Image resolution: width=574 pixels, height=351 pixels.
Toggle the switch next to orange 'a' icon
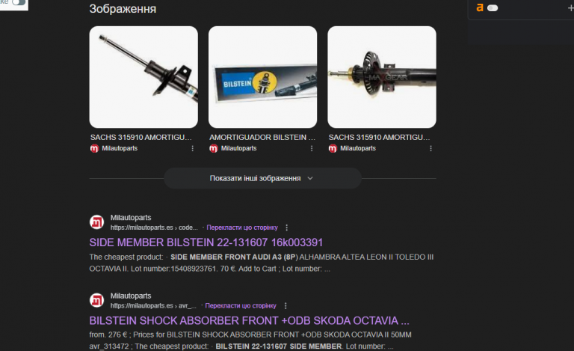[493, 8]
